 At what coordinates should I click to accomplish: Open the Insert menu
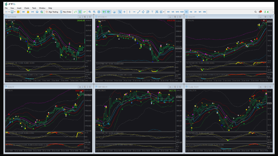coord(19,8)
